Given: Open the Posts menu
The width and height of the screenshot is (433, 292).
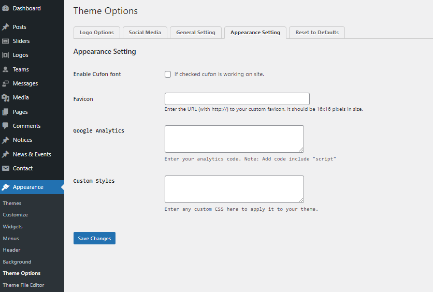Looking at the screenshot, I should pyautogui.click(x=19, y=27).
